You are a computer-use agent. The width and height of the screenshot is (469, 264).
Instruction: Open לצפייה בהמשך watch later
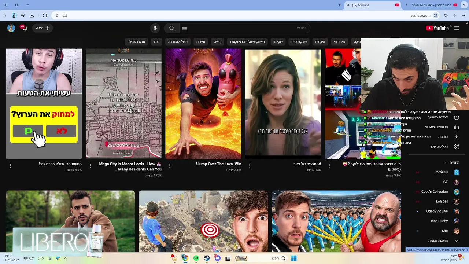pyautogui.click(x=437, y=117)
